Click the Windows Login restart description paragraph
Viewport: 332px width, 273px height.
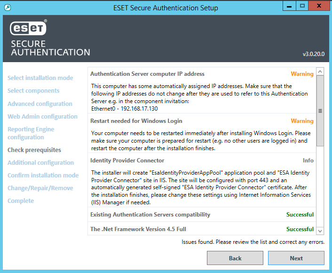(201, 141)
